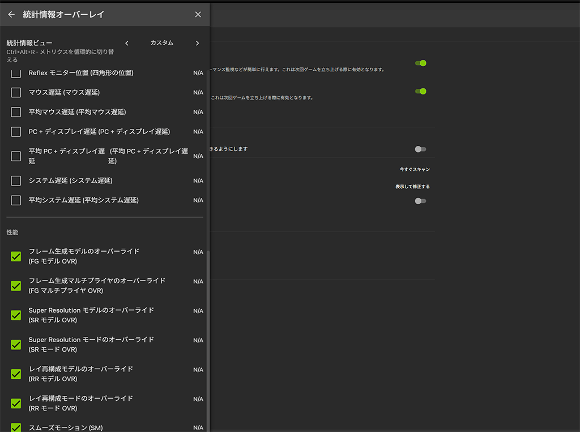Check PC + ディスプレイ遅延 checkbox

(16, 131)
